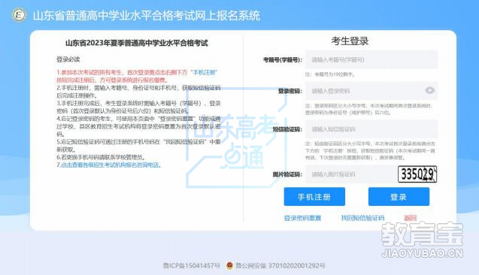Click the red 返回 link
The height and width of the screenshot is (275, 479).
pyautogui.click(x=411, y=218)
